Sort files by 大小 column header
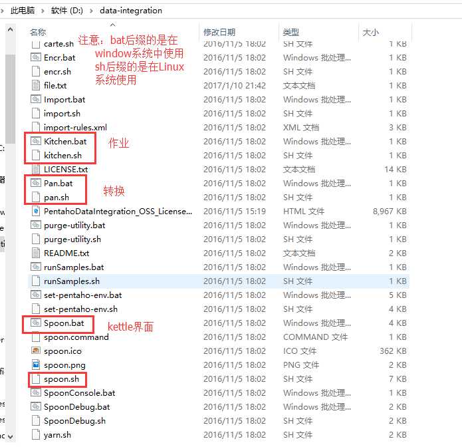The height and width of the screenshot is (447, 462). coord(370,32)
